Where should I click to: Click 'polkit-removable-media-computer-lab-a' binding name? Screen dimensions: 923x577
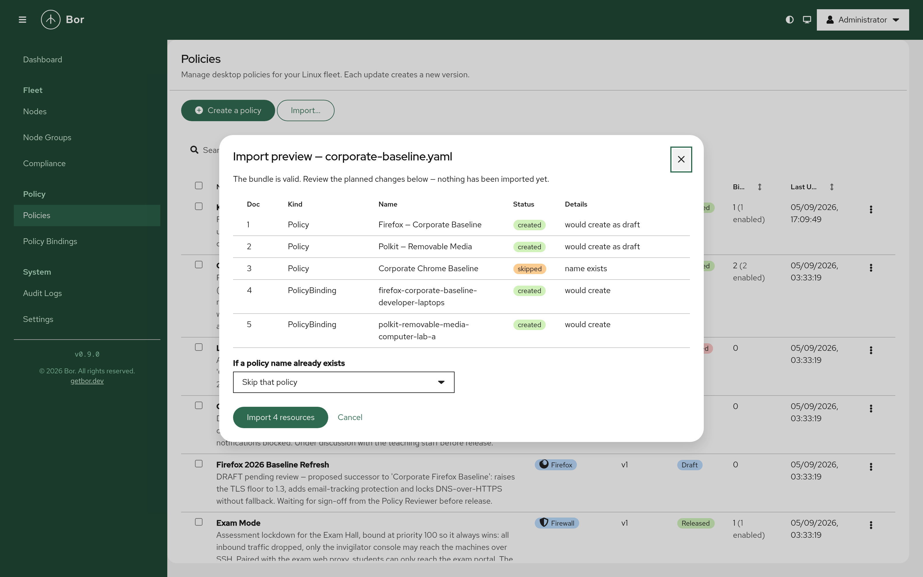[423, 331]
